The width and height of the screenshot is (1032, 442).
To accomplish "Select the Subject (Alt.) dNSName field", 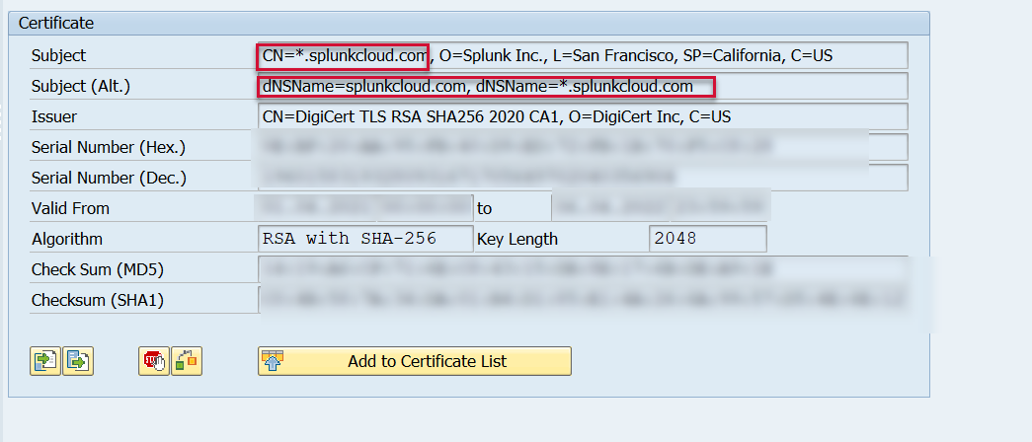I will pos(581,87).
